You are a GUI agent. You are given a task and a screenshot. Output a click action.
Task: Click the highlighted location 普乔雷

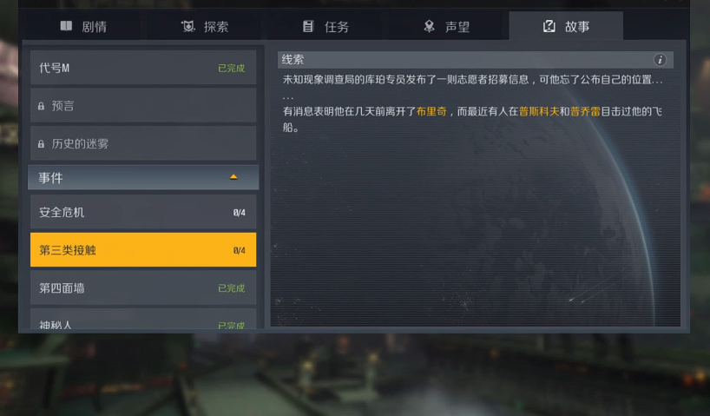(x=585, y=111)
